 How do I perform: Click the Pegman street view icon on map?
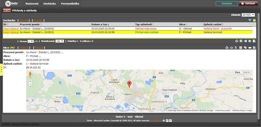(x=30, y=74)
